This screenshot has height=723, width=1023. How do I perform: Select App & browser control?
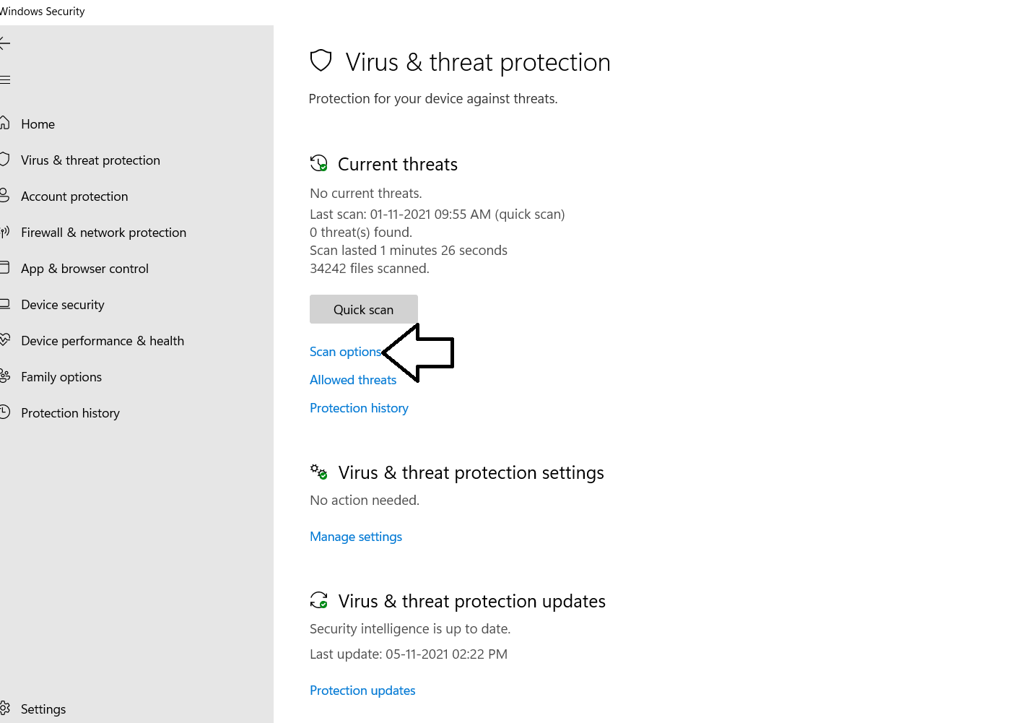[84, 268]
